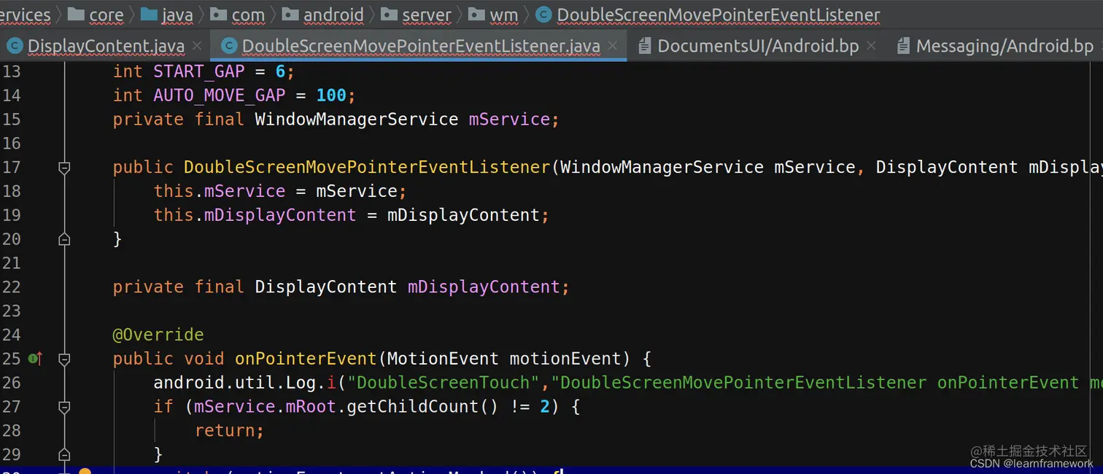Close the DisplayContent.java tab
This screenshot has height=474, width=1103.
(x=197, y=46)
